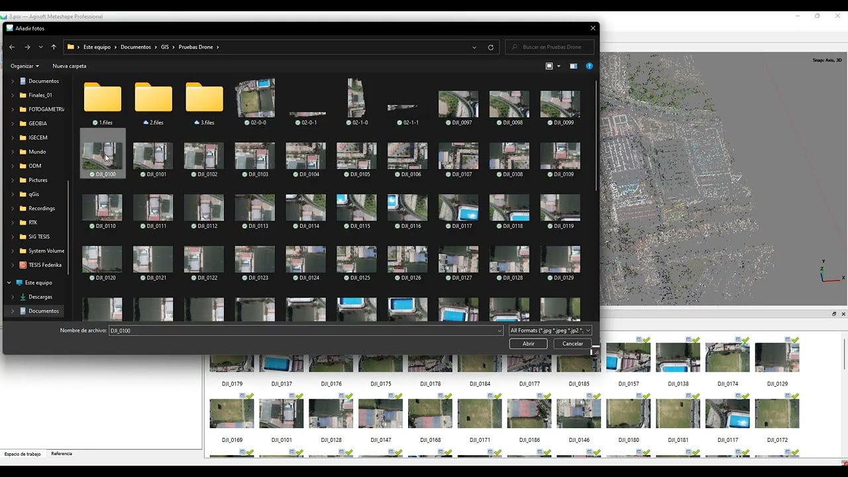Open the All Formats file type dropdown
Viewport: 848px width, 477px height.
[550, 331]
